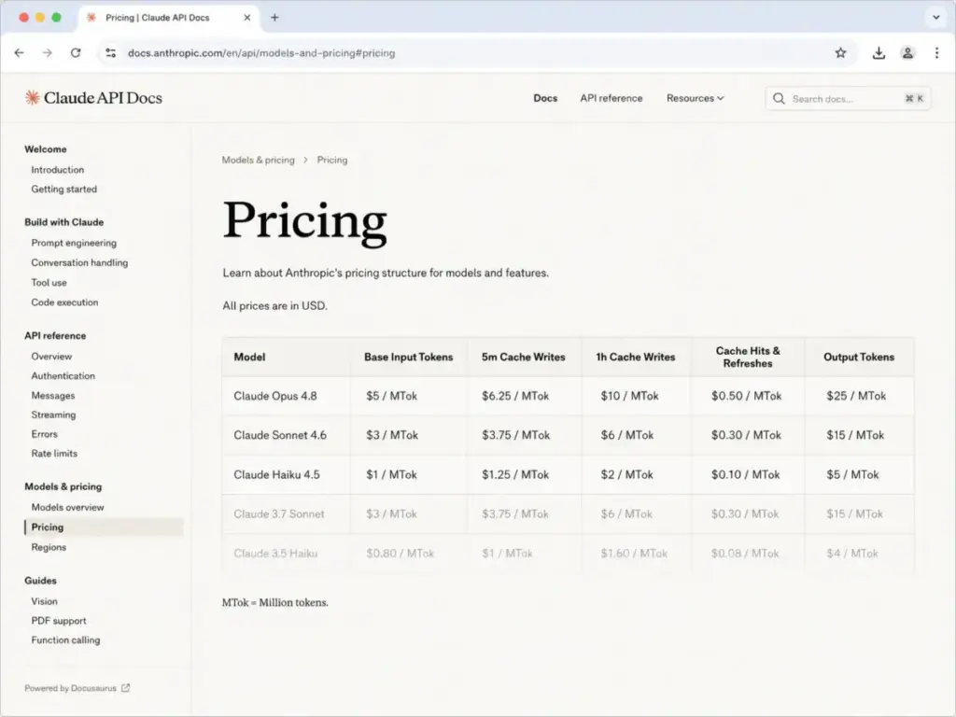Open Streaming in the sidebar

53,415
